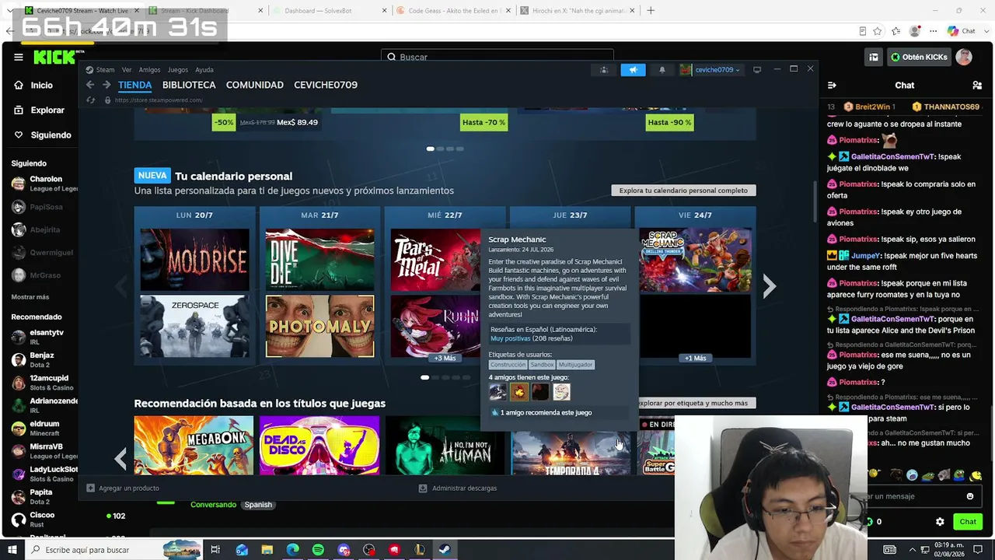Go to Kick Inicio
This screenshot has height=560, width=995.
click(x=34, y=86)
